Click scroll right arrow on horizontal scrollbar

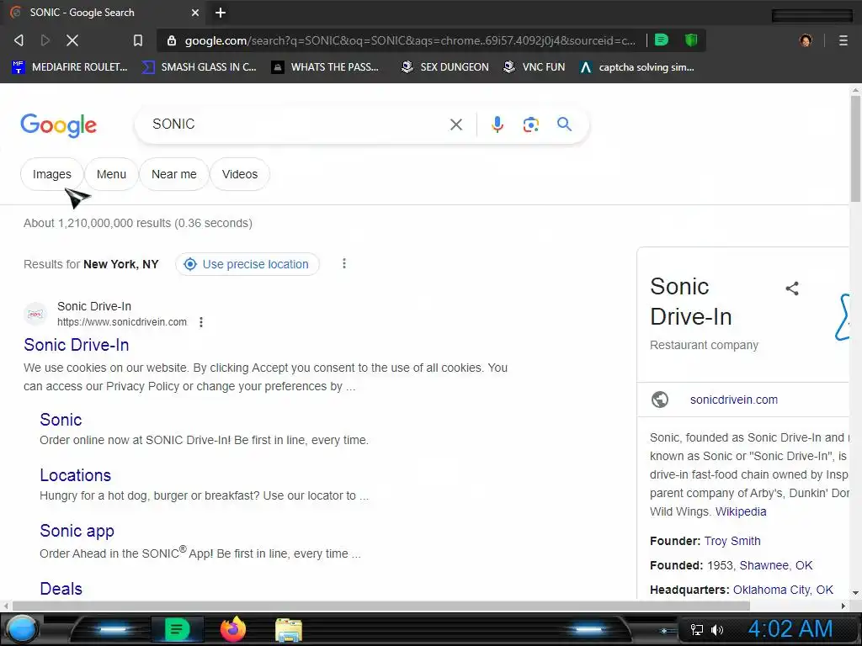click(x=843, y=606)
